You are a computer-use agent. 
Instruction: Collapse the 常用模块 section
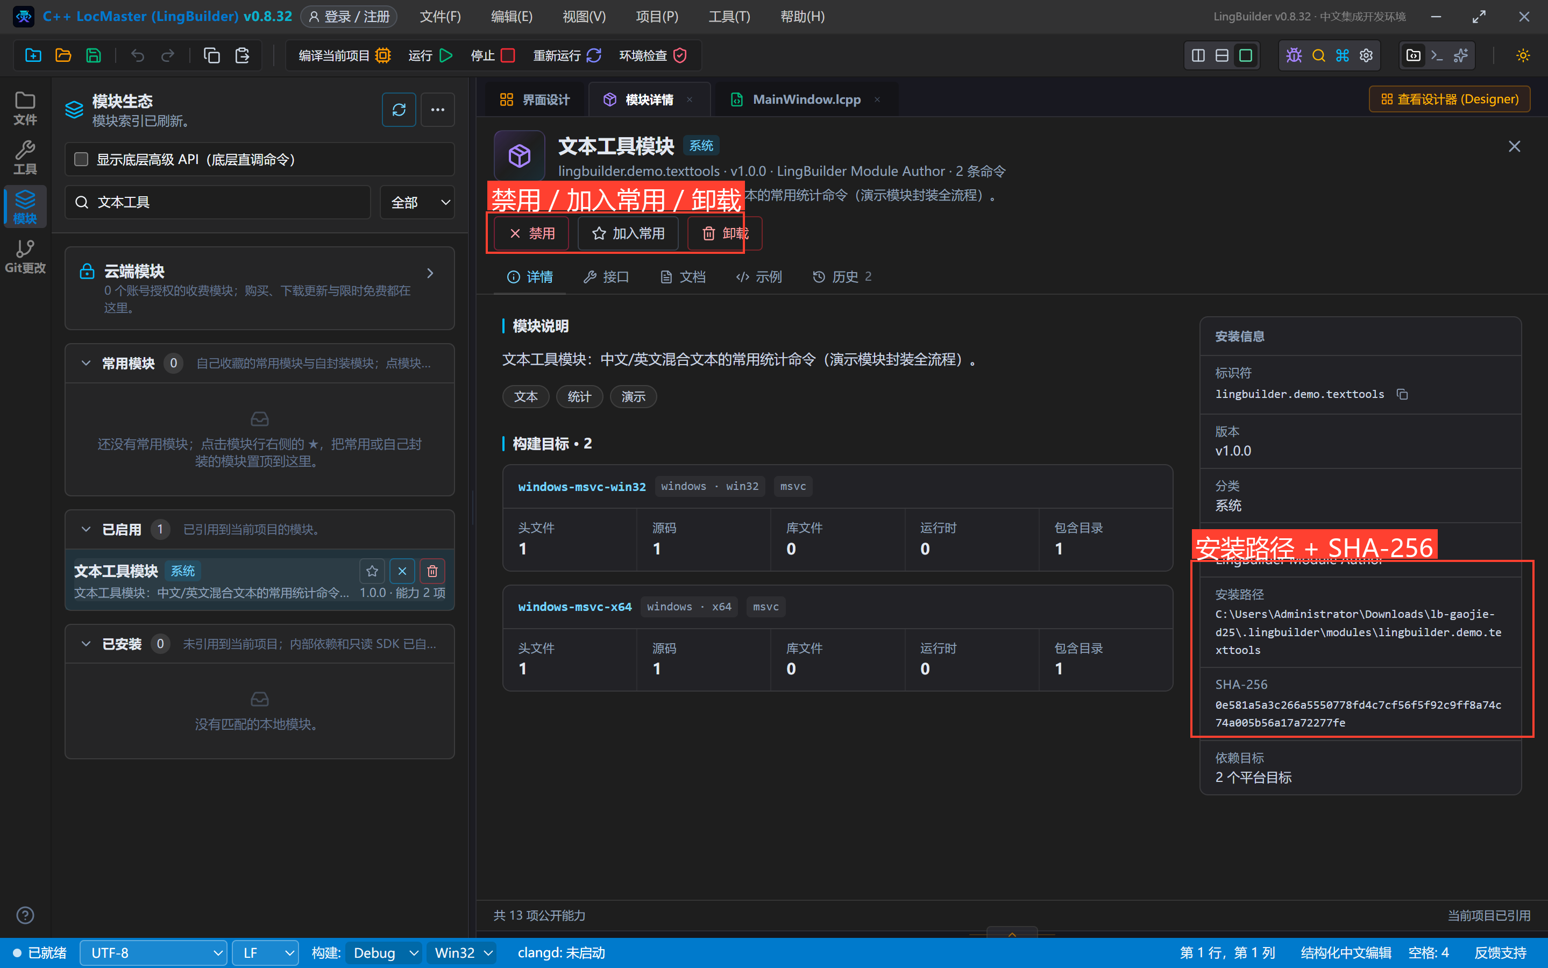click(86, 363)
